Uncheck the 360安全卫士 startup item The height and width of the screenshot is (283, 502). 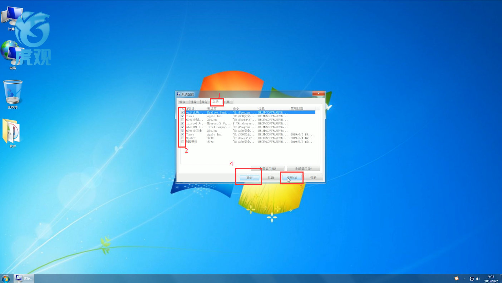point(183,131)
